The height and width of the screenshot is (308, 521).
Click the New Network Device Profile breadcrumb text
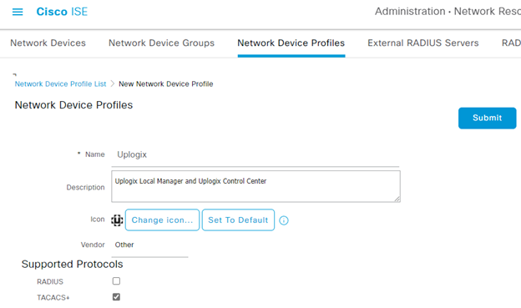click(166, 84)
